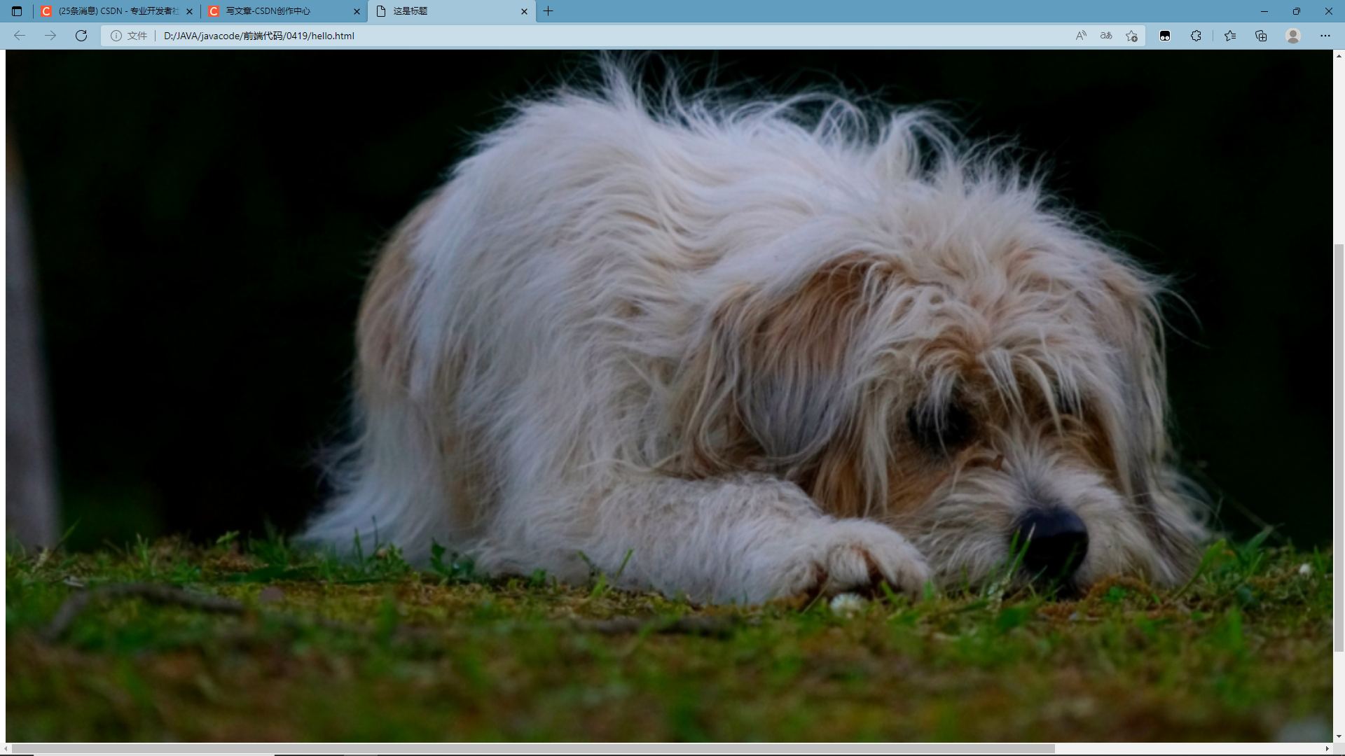This screenshot has width=1345, height=756.
Task: Open the Settings and more menu
Action: 1325,36
